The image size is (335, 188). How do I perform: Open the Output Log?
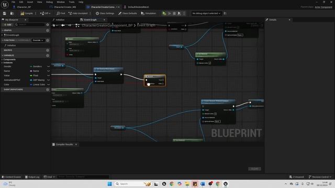(32, 177)
